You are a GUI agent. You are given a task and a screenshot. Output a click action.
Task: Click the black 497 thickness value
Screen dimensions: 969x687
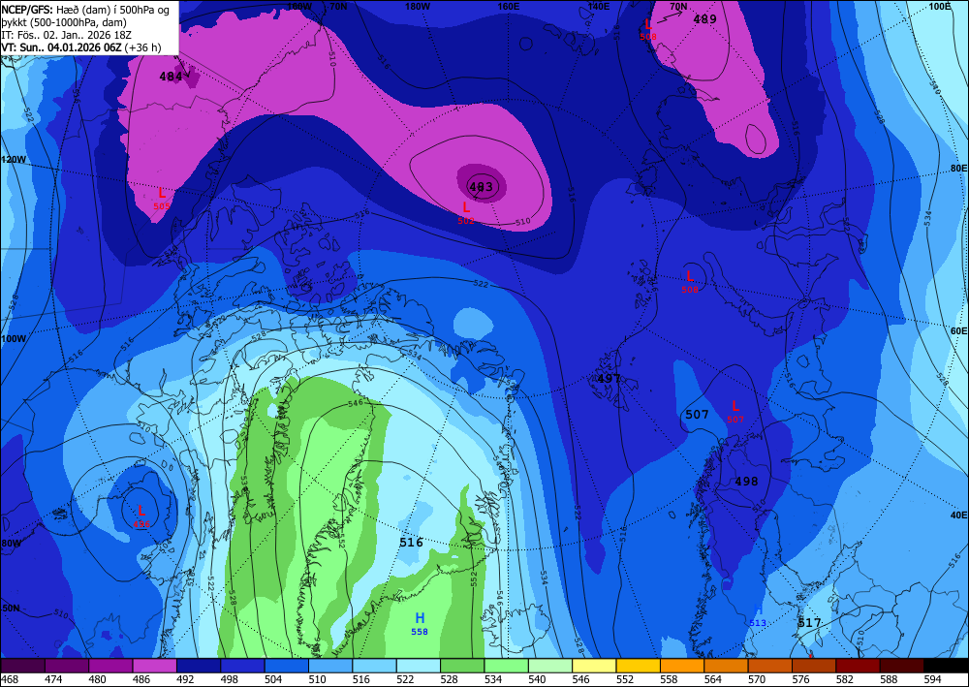click(x=609, y=379)
